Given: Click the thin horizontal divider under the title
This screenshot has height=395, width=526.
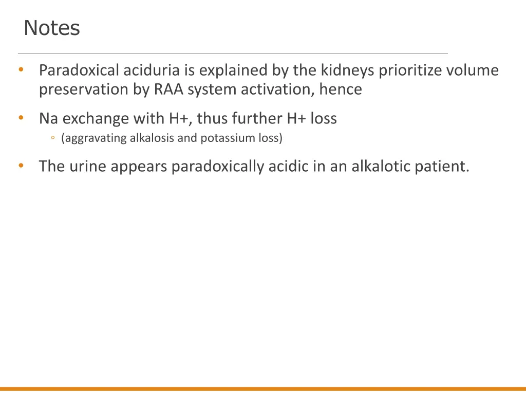Looking at the screenshot, I should tap(233, 53).
